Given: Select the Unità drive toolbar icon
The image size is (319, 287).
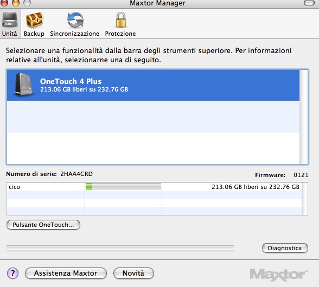Looking at the screenshot, I should [x=10, y=19].
